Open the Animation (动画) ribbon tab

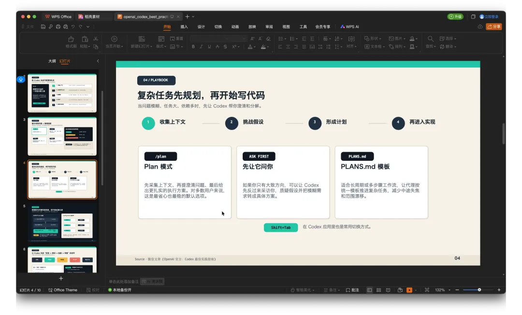[235, 27]
